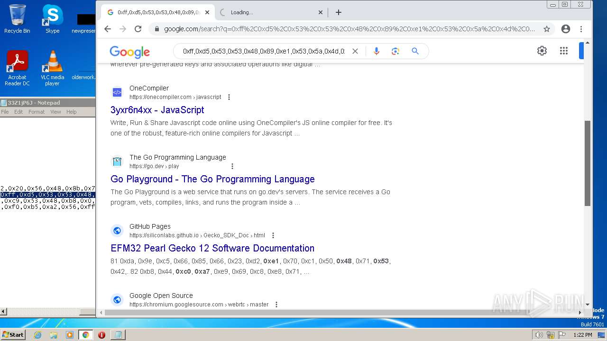View site information lock icon
The width and height of the screenshot is (607, 341).
[x=156, y=29]
